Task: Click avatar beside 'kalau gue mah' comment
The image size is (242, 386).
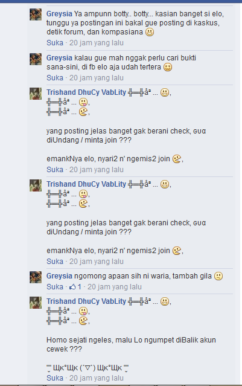Action: [x=36, y=59]
